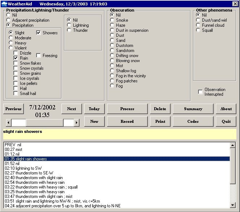The image size is (240, 212).
Task: Delete the current observation
Action: (160, 109)
